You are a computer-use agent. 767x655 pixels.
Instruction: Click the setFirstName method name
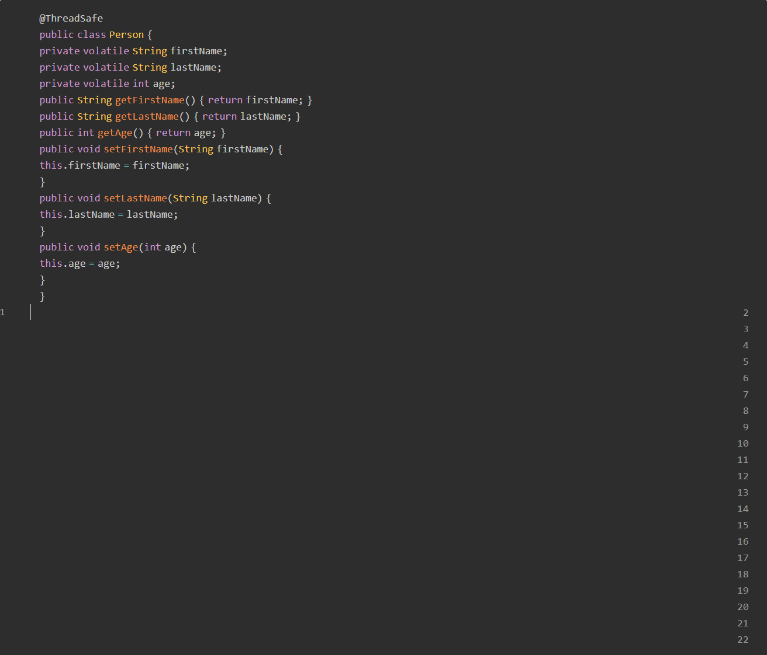point(138,149)
